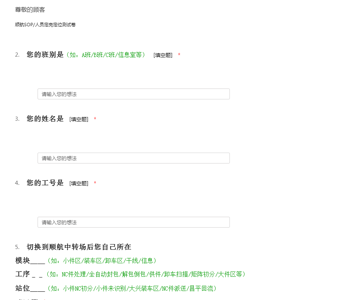Click the red required asterisk for question 4

95,183
